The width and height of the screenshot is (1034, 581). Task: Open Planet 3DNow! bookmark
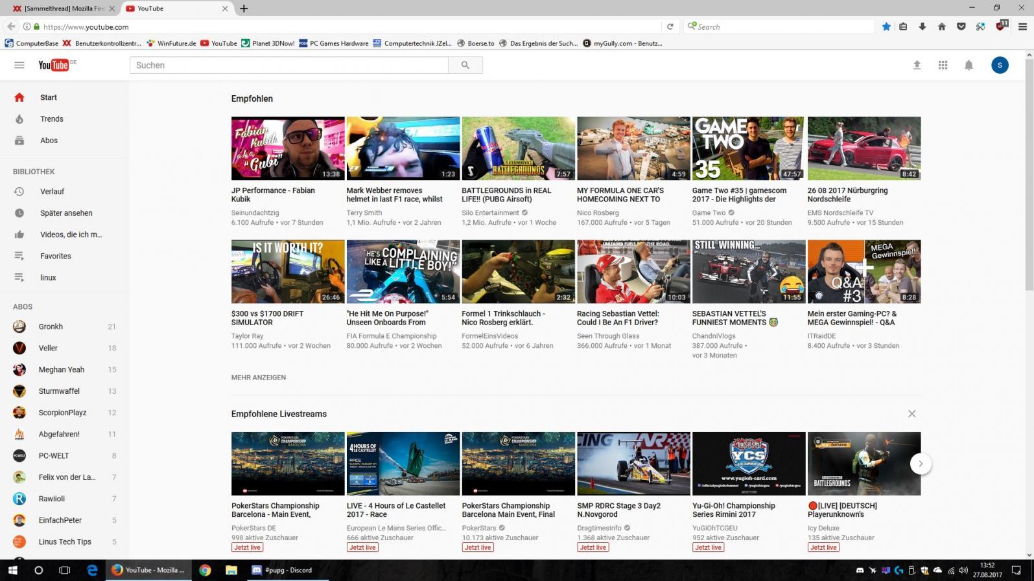268,43
